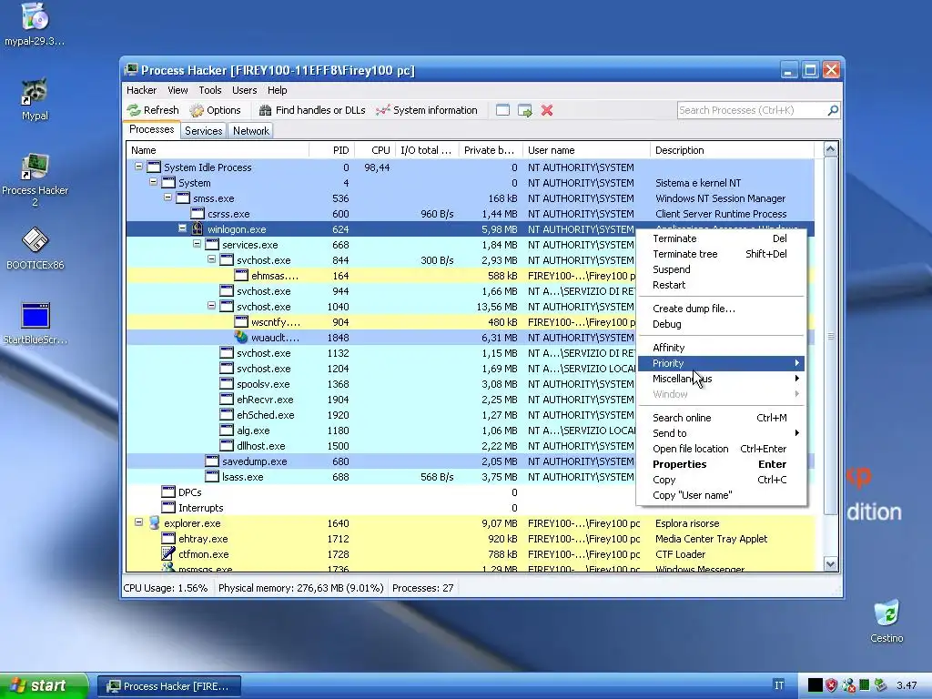Choose Properties in the context menu
The height and width of the screenshot is (699, 932).
coord(721,464)
